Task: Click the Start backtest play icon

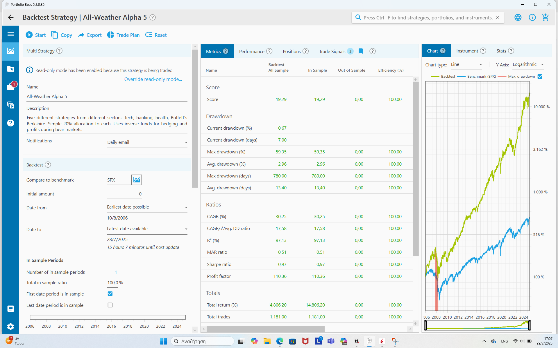Action: coord(29,35)
